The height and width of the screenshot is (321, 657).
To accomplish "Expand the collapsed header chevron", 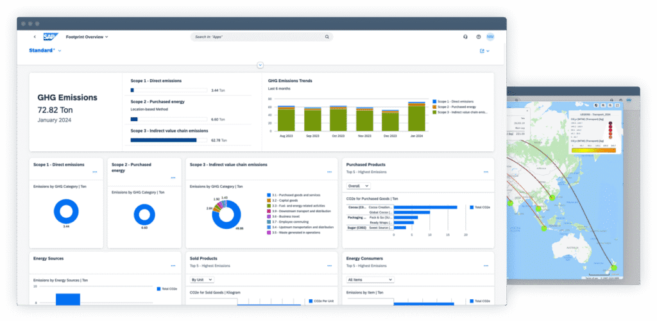I will 260,65.
